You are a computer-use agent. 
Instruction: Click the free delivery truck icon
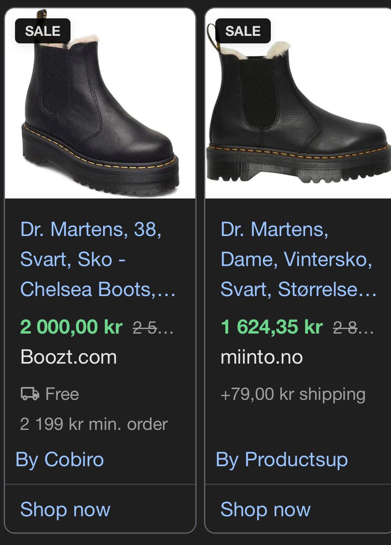[30, 394]
